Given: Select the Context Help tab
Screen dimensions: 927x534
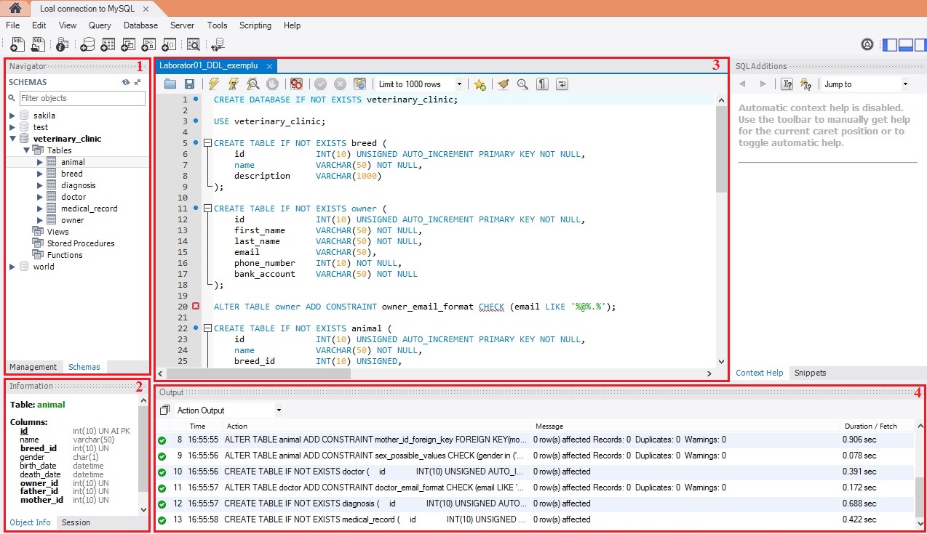Looking at the screenshot, I should 760,373.
